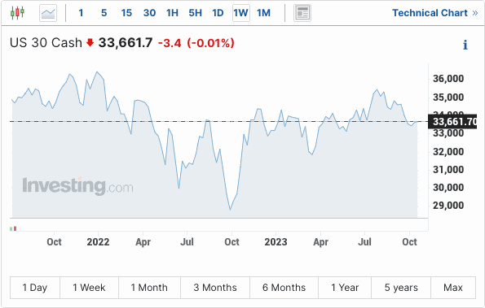Show the 1 Week range
Viewport: 485px width, 308px height.
(x=89, y=288)
